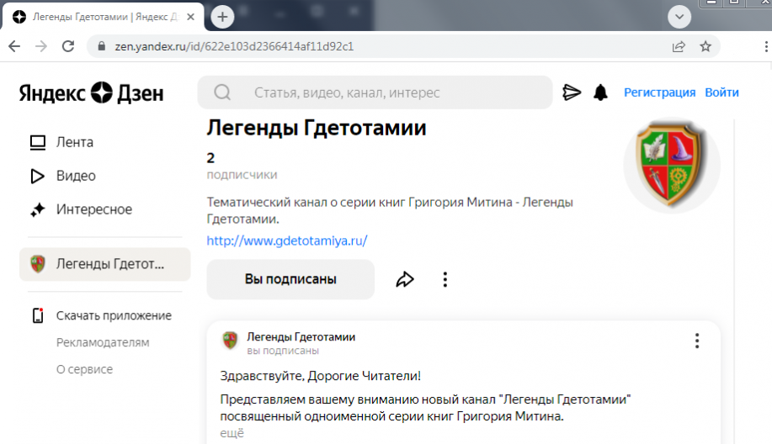Open messages via paper plane icon
Image resolution: width=772 pixels, height=444 pixels.
coord(572,92)
